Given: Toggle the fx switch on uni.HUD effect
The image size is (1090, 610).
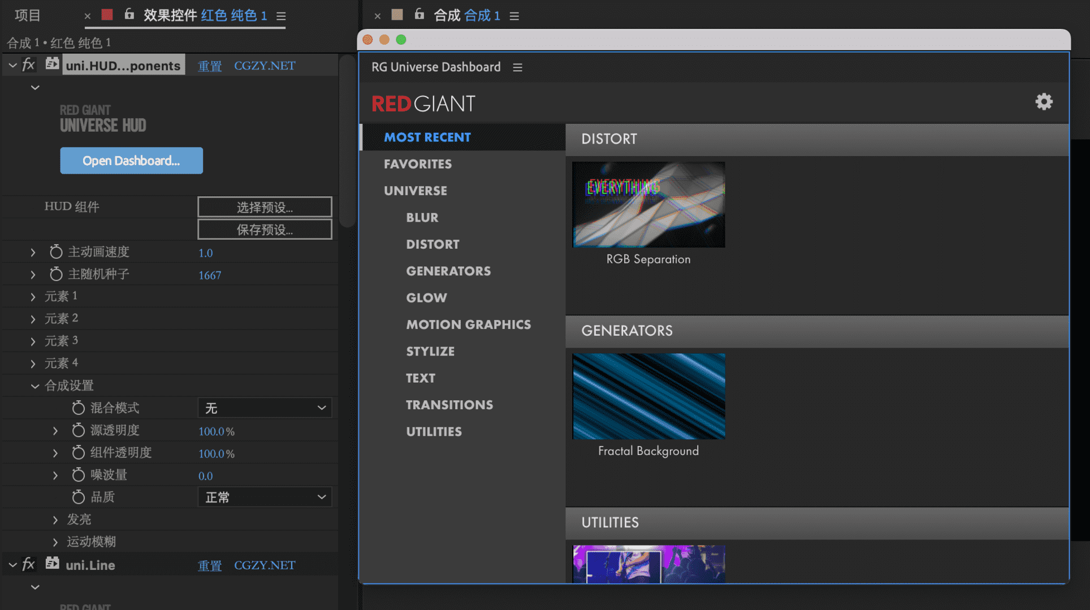Looking at the screenshot, I should pyautogui.click(x=28, y=64).
